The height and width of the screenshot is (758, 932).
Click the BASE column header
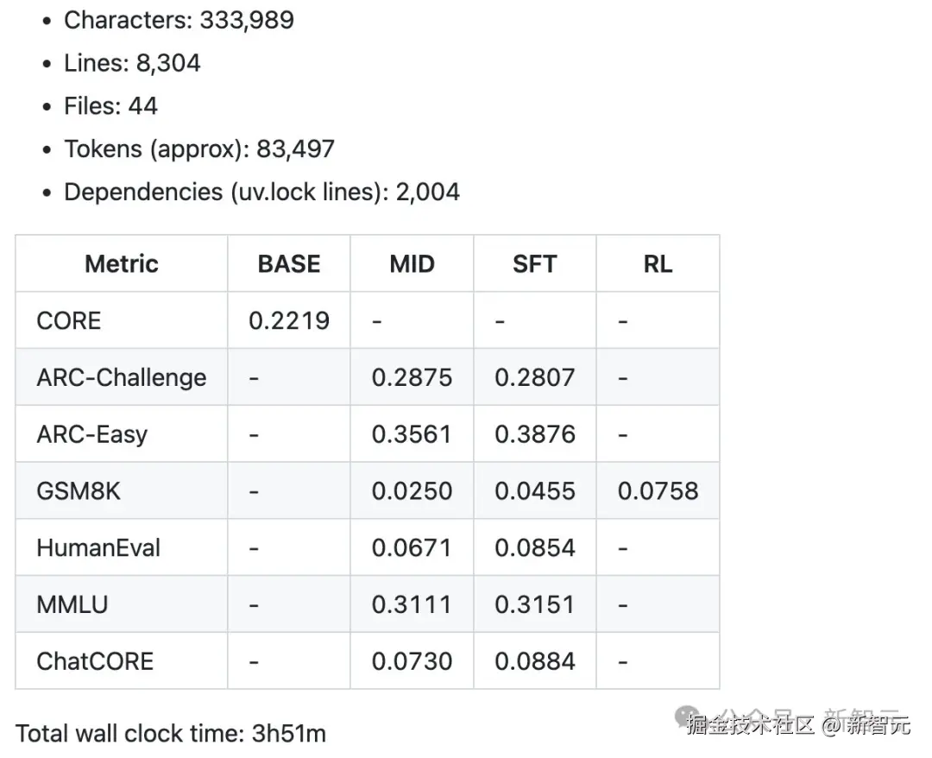289,264
